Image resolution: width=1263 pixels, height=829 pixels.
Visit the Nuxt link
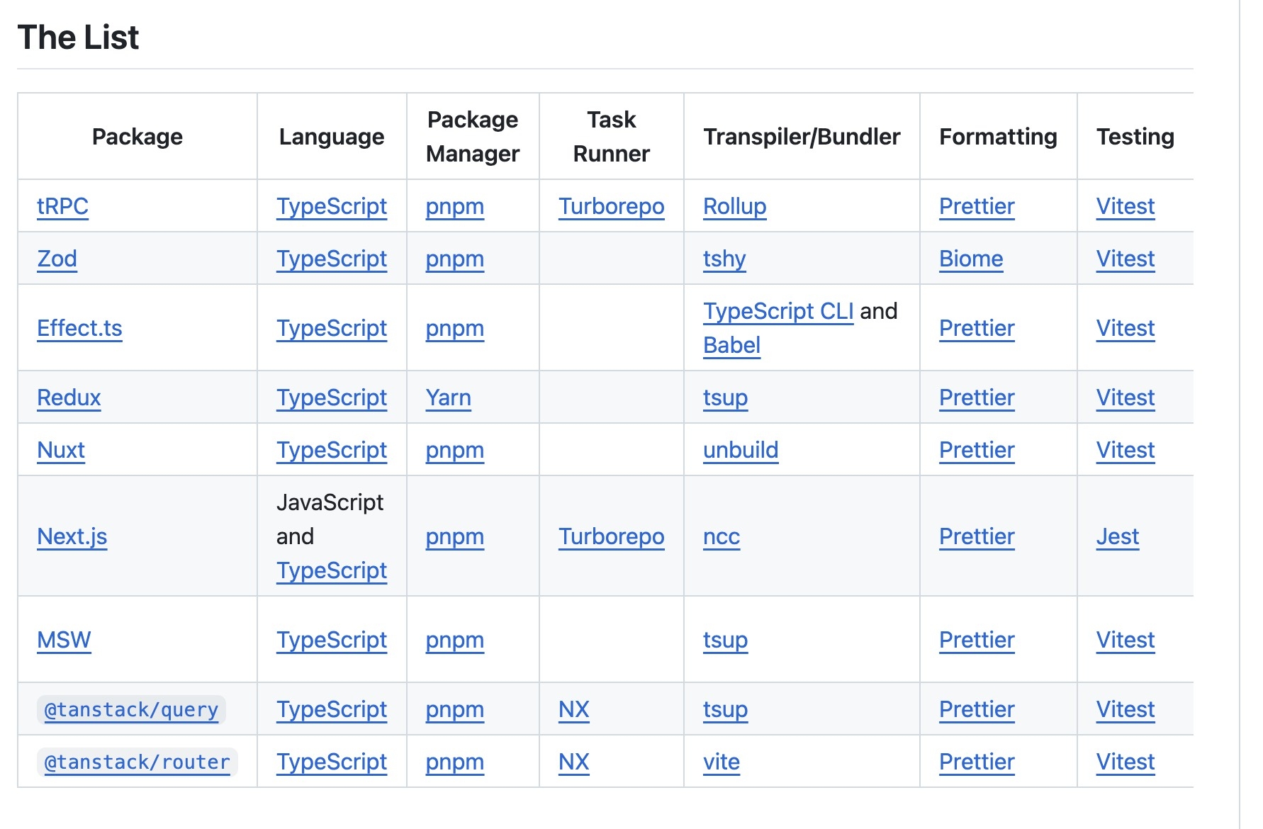pos(61,450)
